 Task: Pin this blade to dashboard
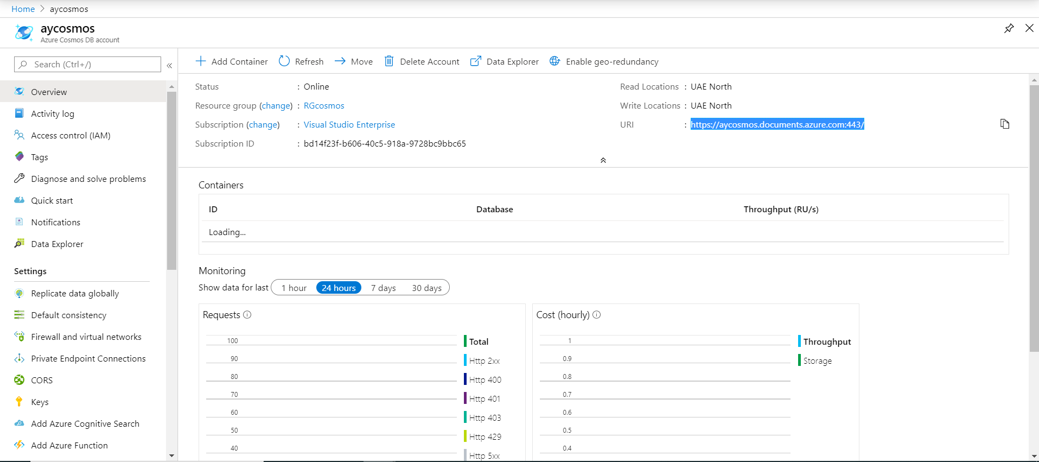pyautogui.click(x=1009, y=28)
